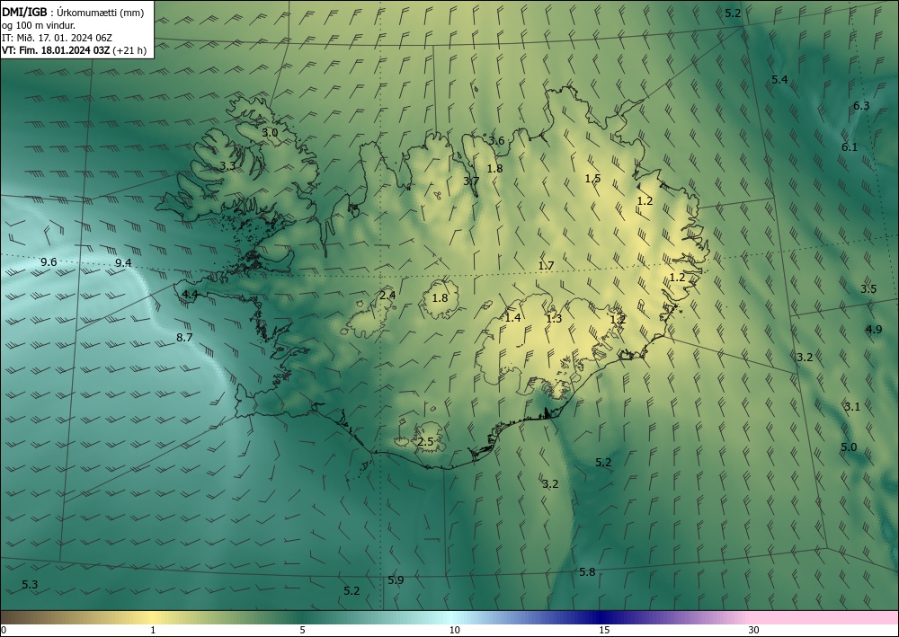This screenshot has height=637, width=899.
Task: Select the 3.3 value in the Westfjords
Action: 227,166
